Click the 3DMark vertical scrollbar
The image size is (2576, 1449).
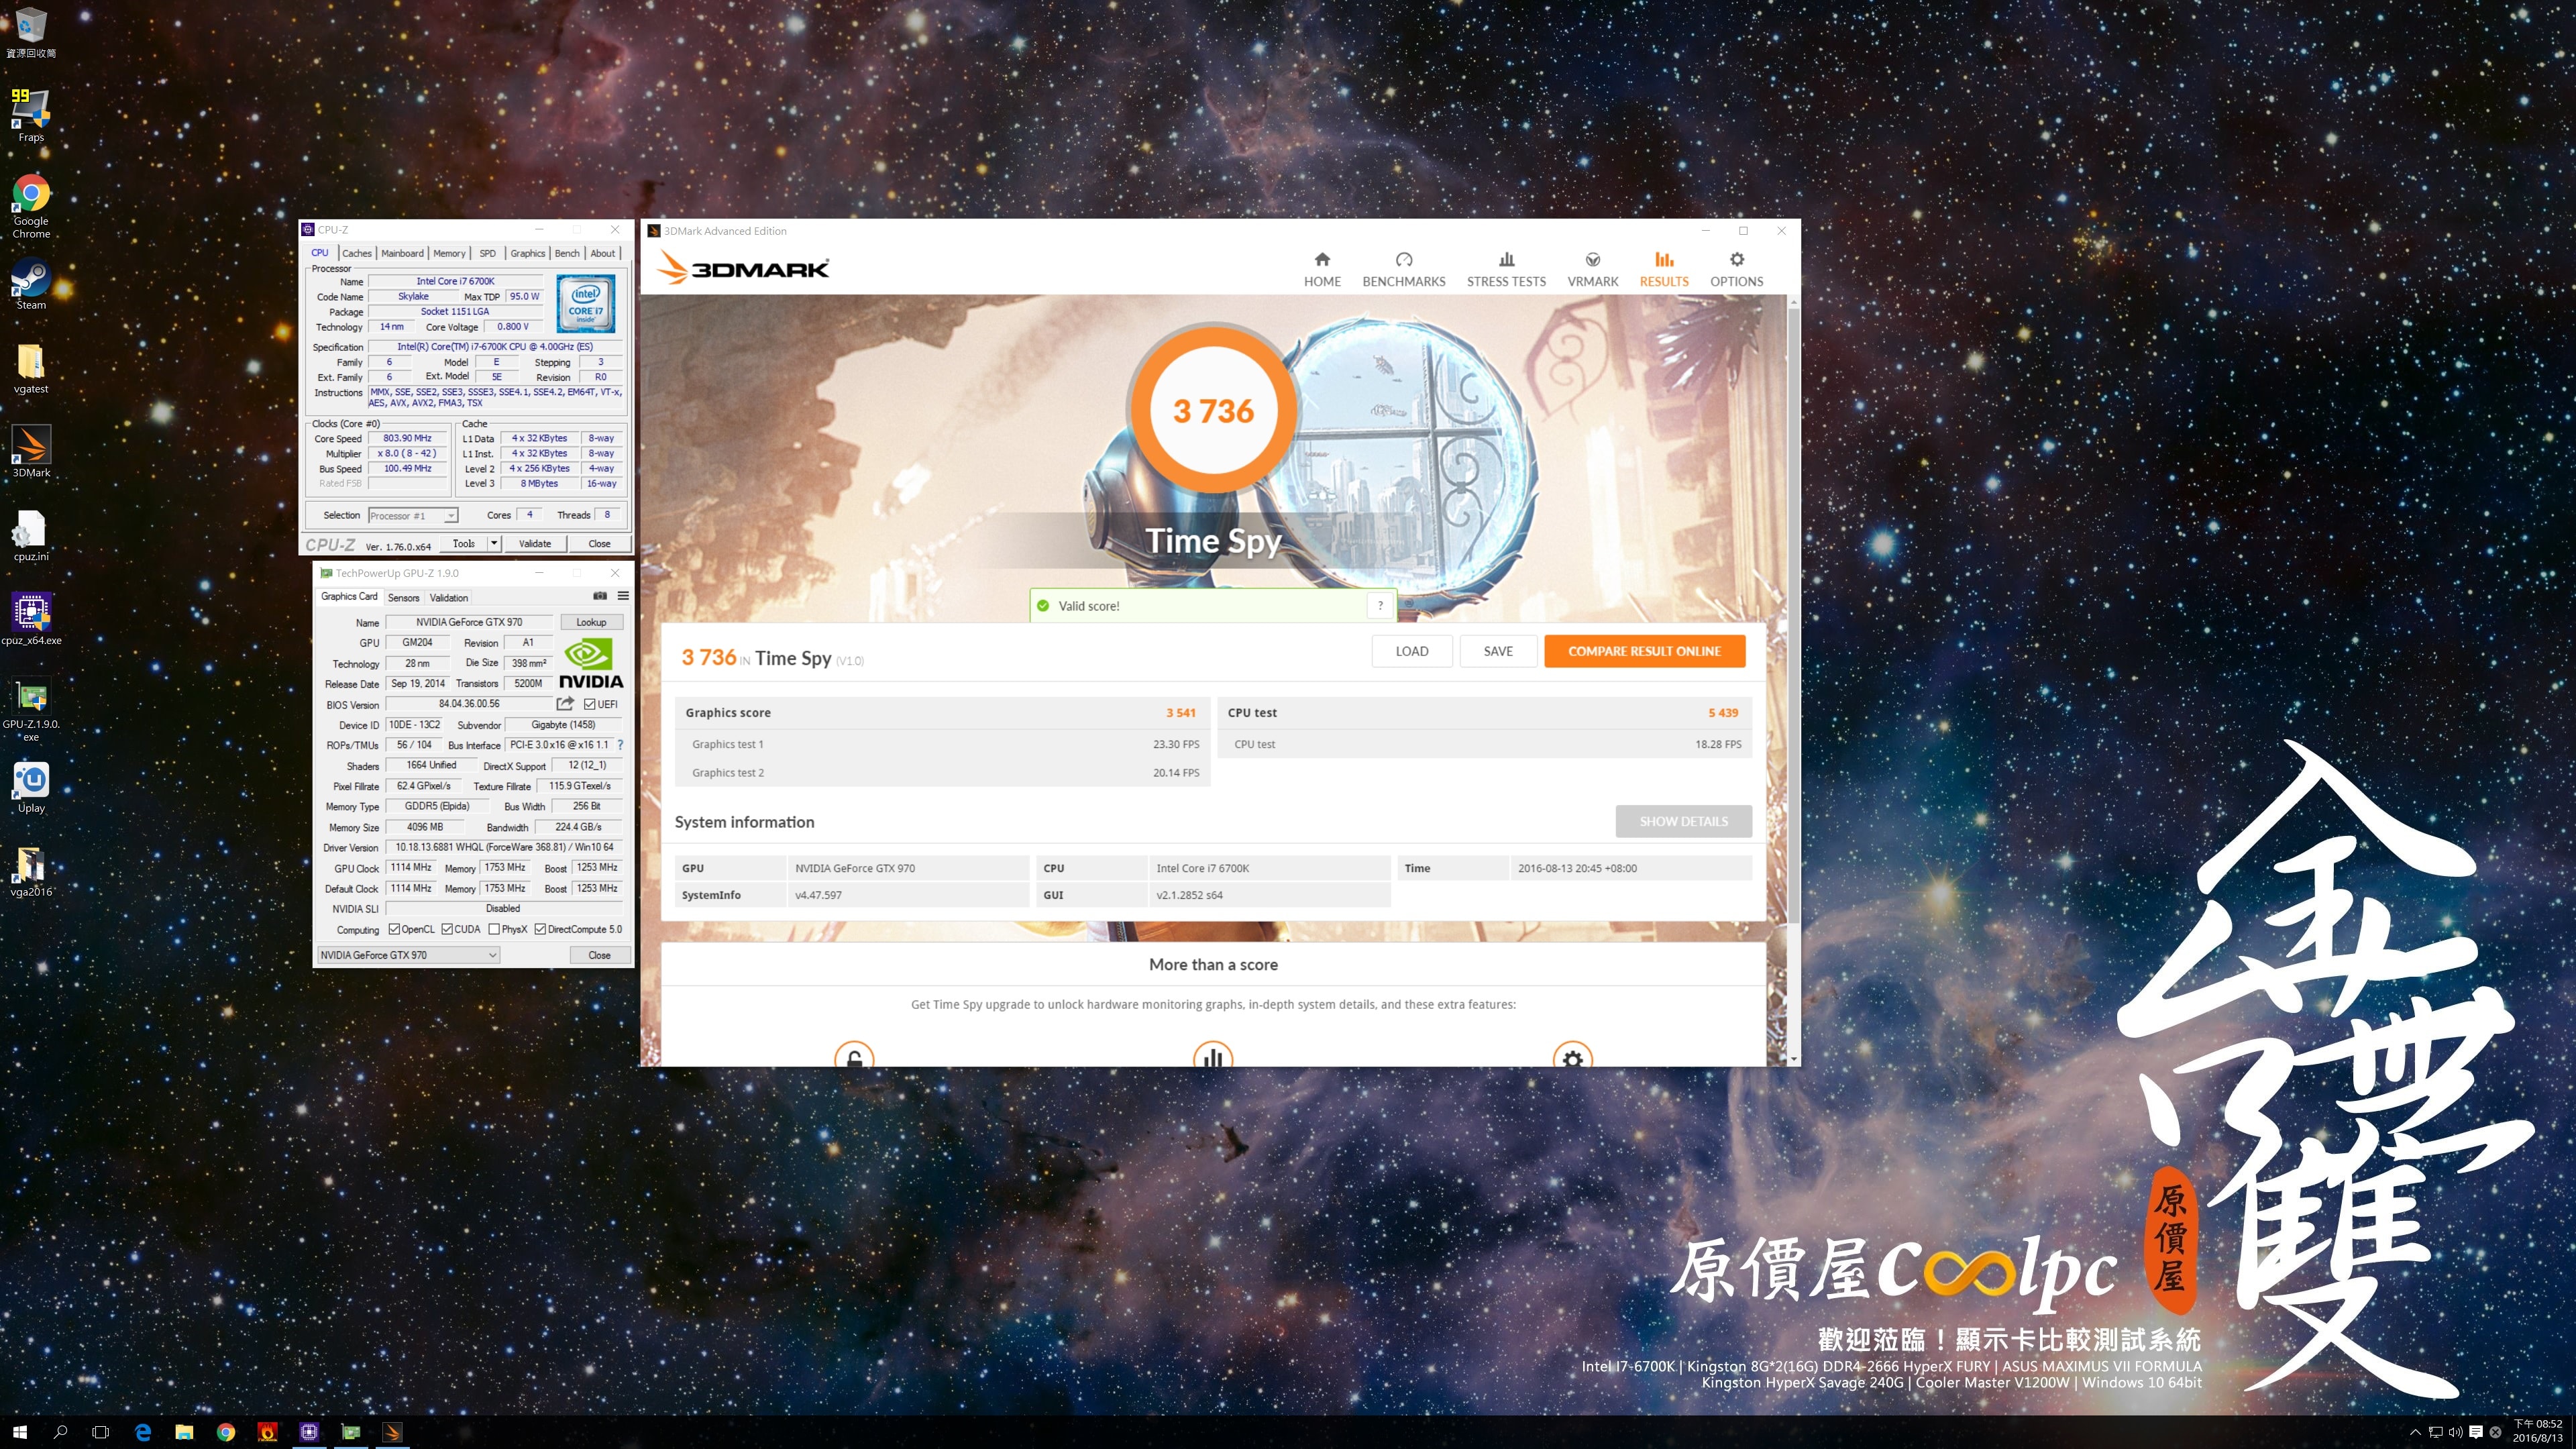(1793, 616)
